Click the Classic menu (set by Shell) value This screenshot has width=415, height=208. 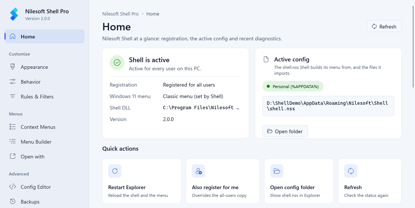[x=193, y=96]
